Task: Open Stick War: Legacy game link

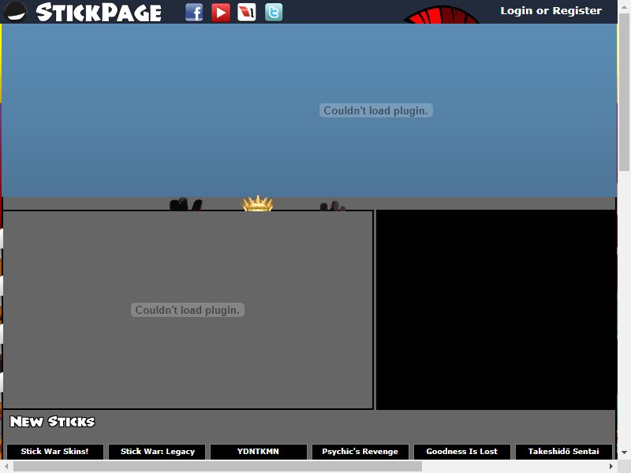Action: (x=157, y=451)
